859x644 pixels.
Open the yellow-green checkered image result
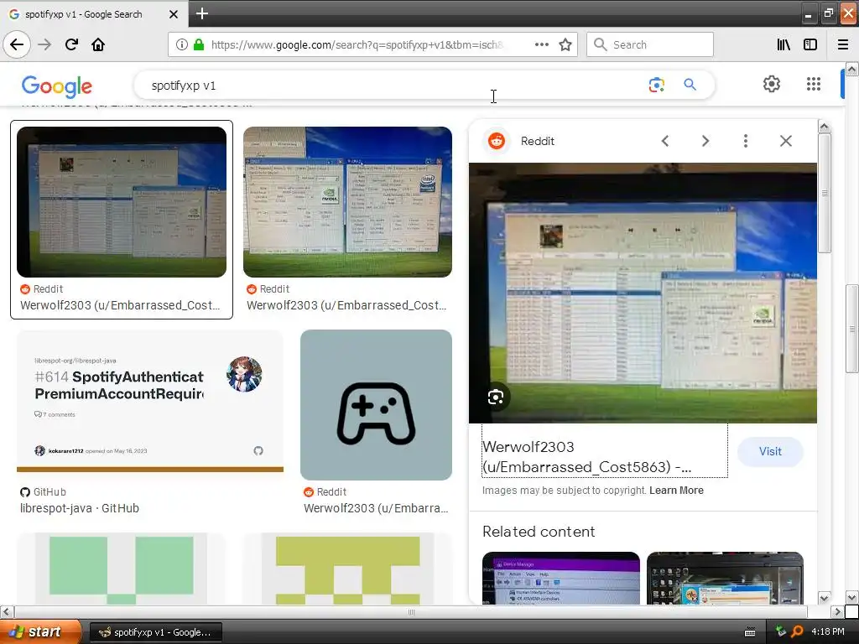(348, 569)
